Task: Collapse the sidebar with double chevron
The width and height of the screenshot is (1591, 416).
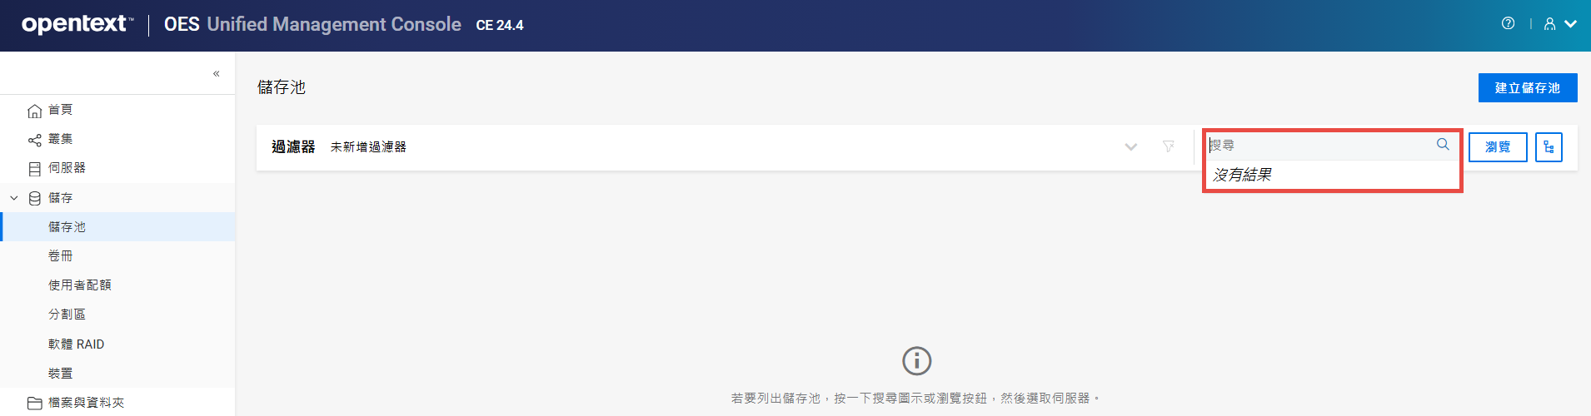Action: click(x=216, y=73)
